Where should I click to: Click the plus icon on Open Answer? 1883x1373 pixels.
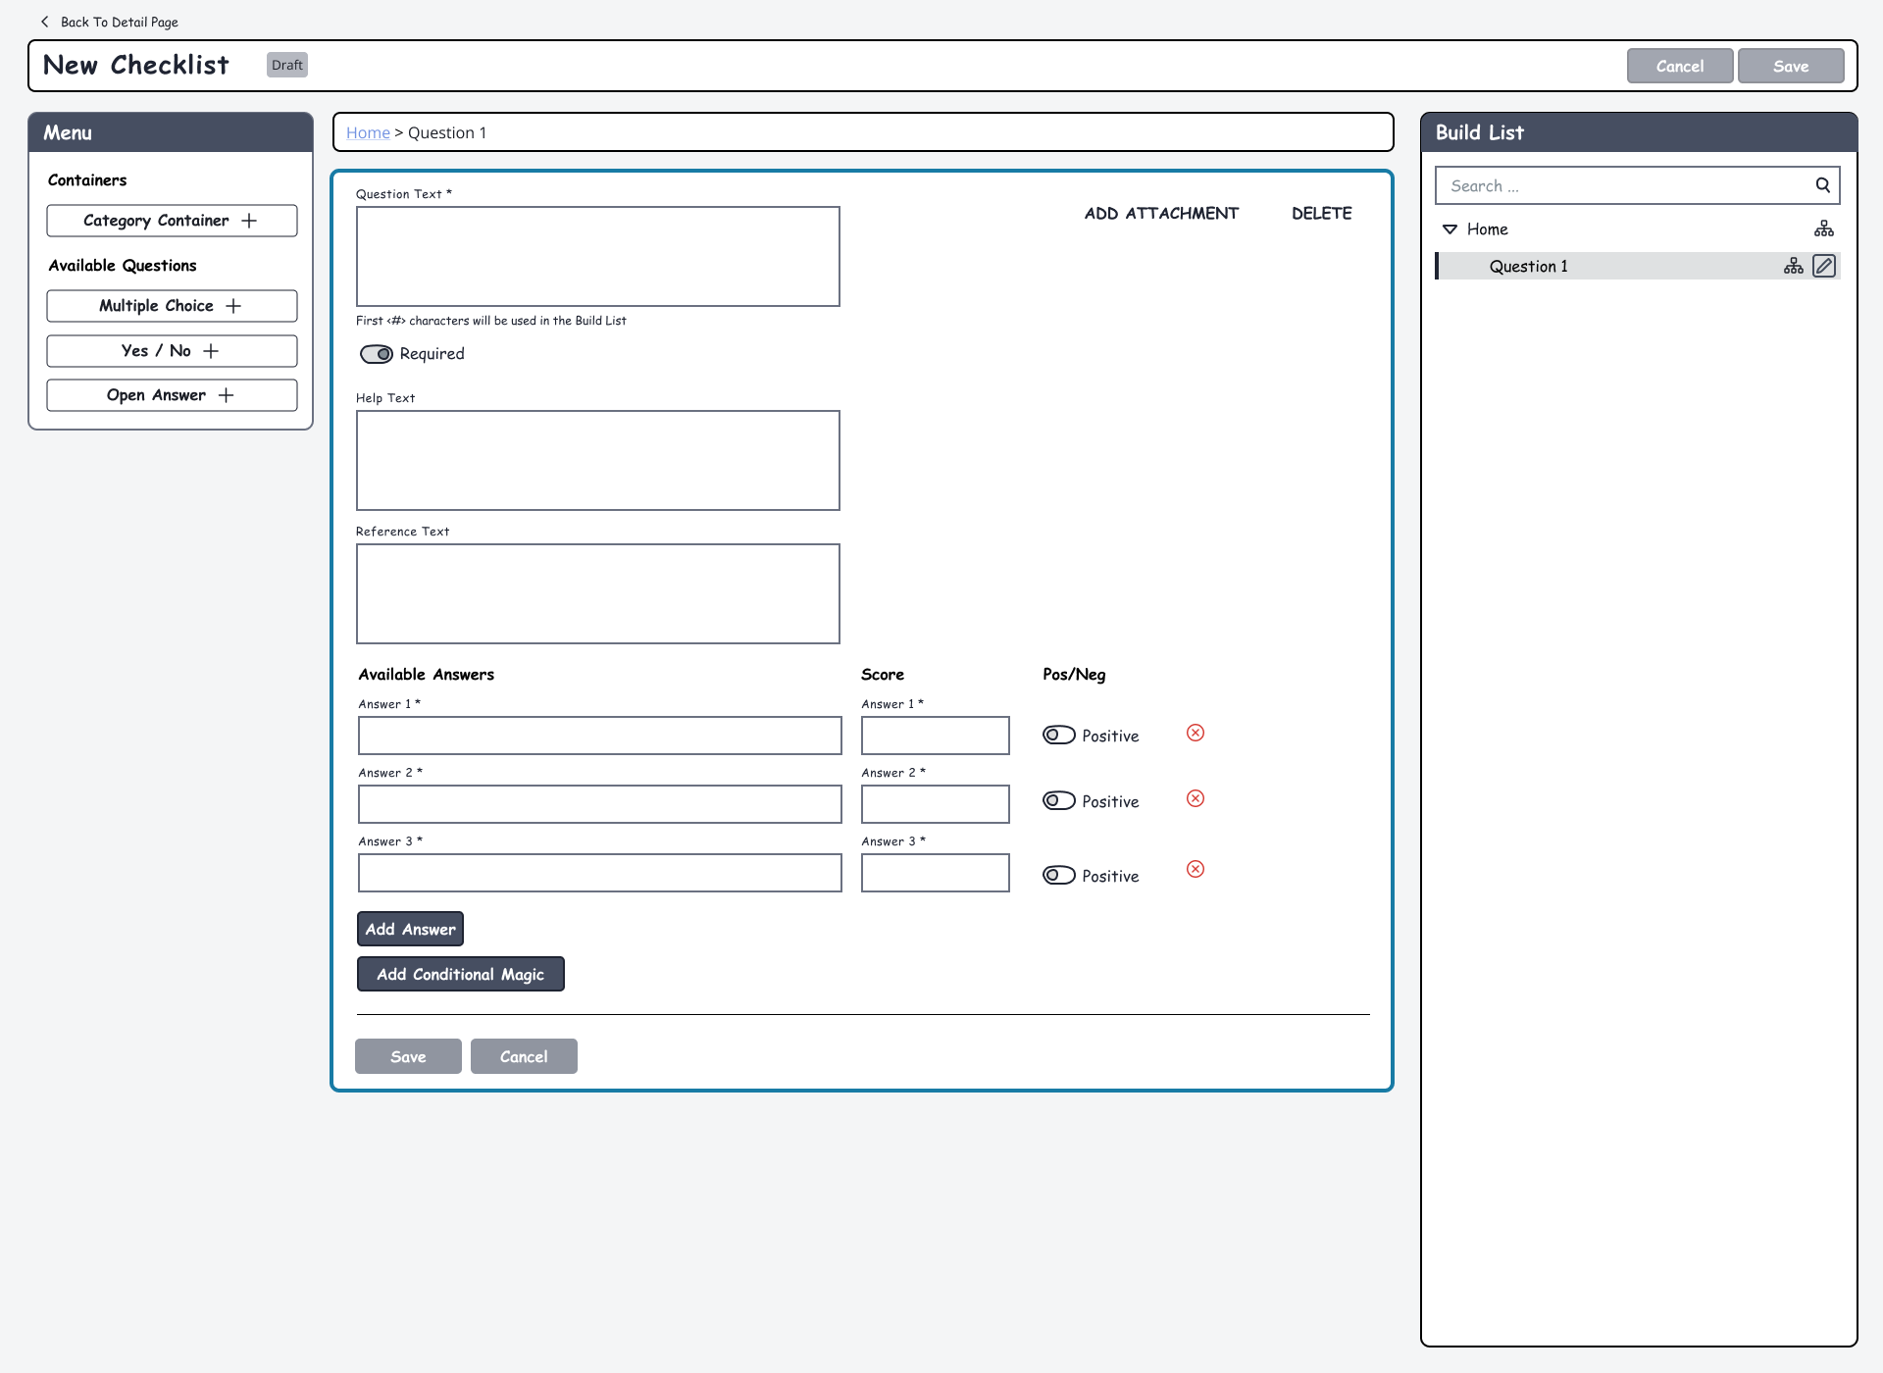tap(227, 395)
